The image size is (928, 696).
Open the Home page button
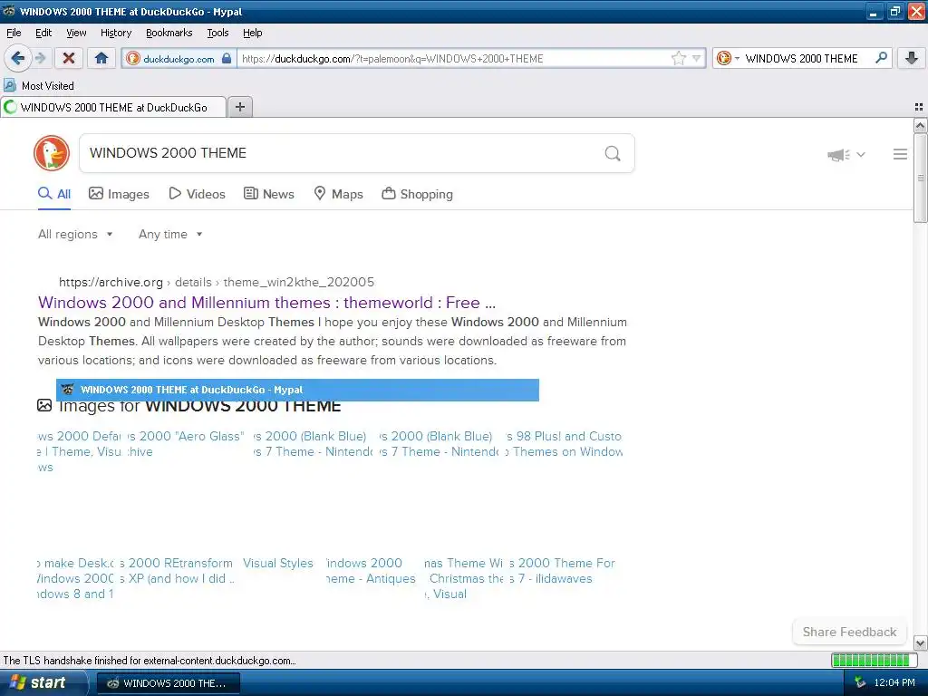(x=101, y=58)
